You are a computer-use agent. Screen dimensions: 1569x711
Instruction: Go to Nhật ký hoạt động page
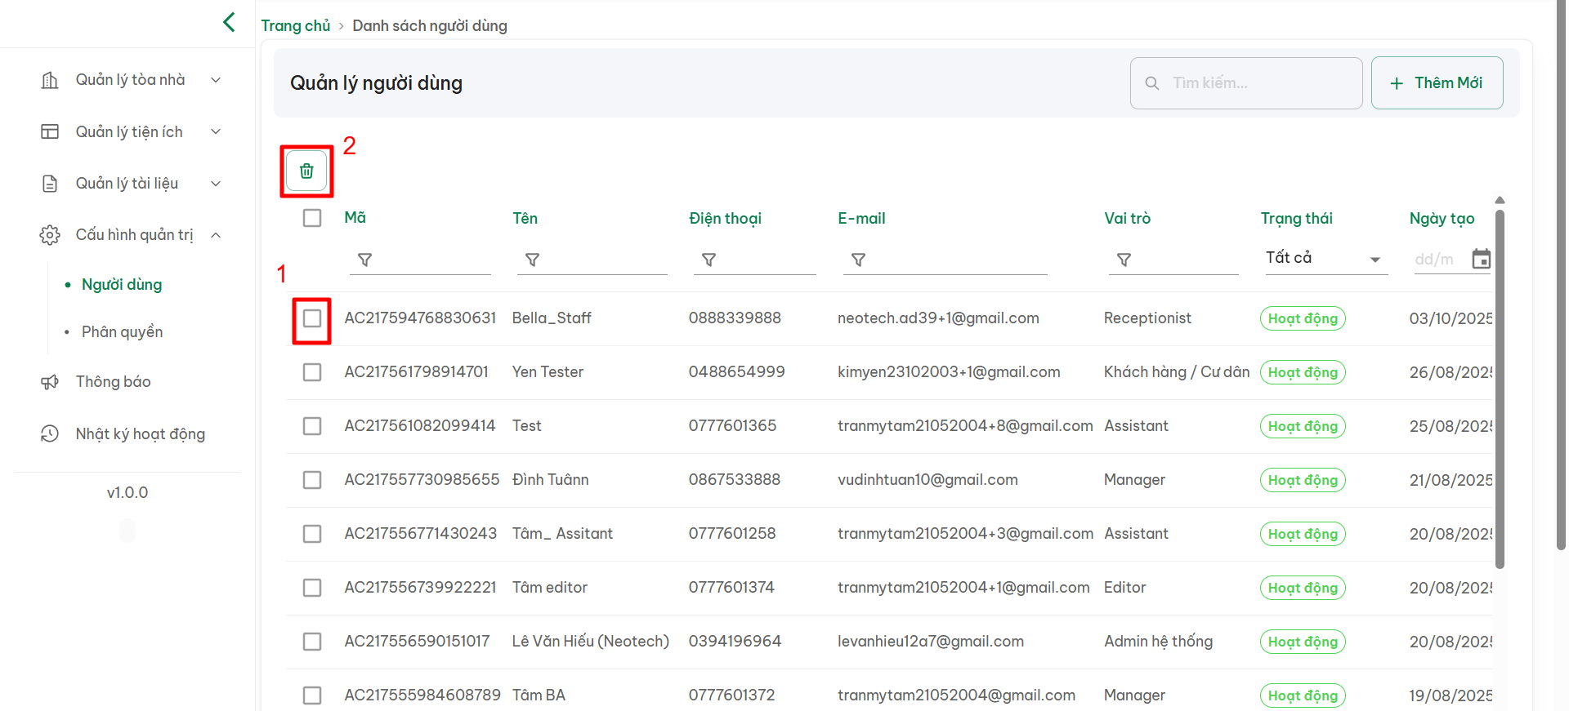140,434
